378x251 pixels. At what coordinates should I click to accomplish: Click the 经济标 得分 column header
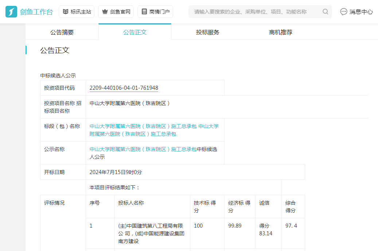[x=240, y=206]
